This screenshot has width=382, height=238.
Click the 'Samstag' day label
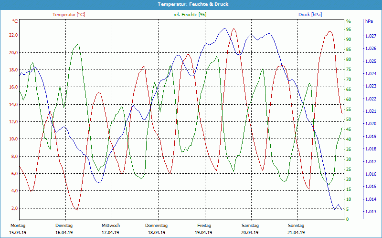pyautogui.click(x=250, y=226)
